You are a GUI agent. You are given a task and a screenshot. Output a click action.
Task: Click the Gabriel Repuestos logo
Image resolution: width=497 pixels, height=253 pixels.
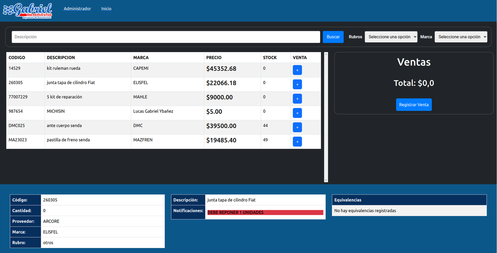[x=28, y=11]
